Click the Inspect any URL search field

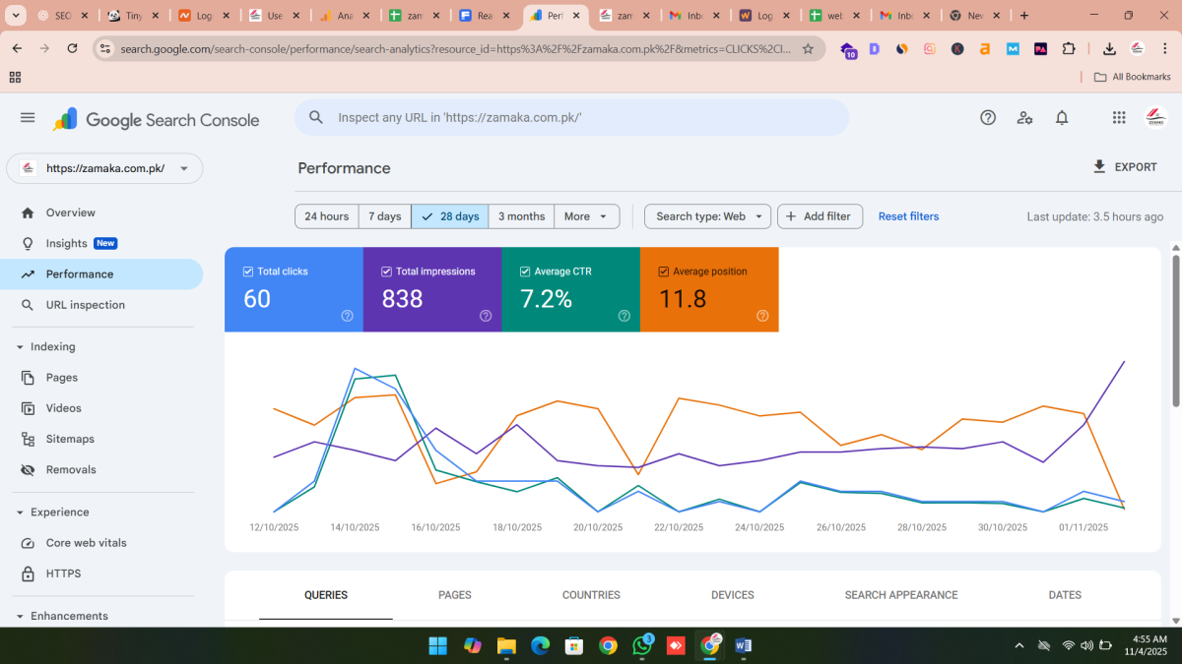coord(581,117)
